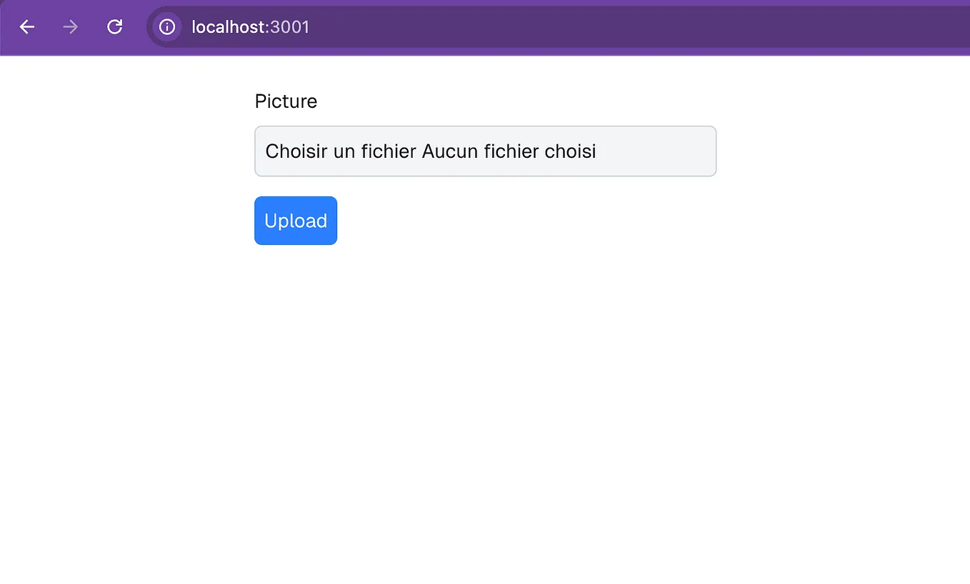Click the address bar showing localhost:3001
Screen dimensions: 970x584
250,27
